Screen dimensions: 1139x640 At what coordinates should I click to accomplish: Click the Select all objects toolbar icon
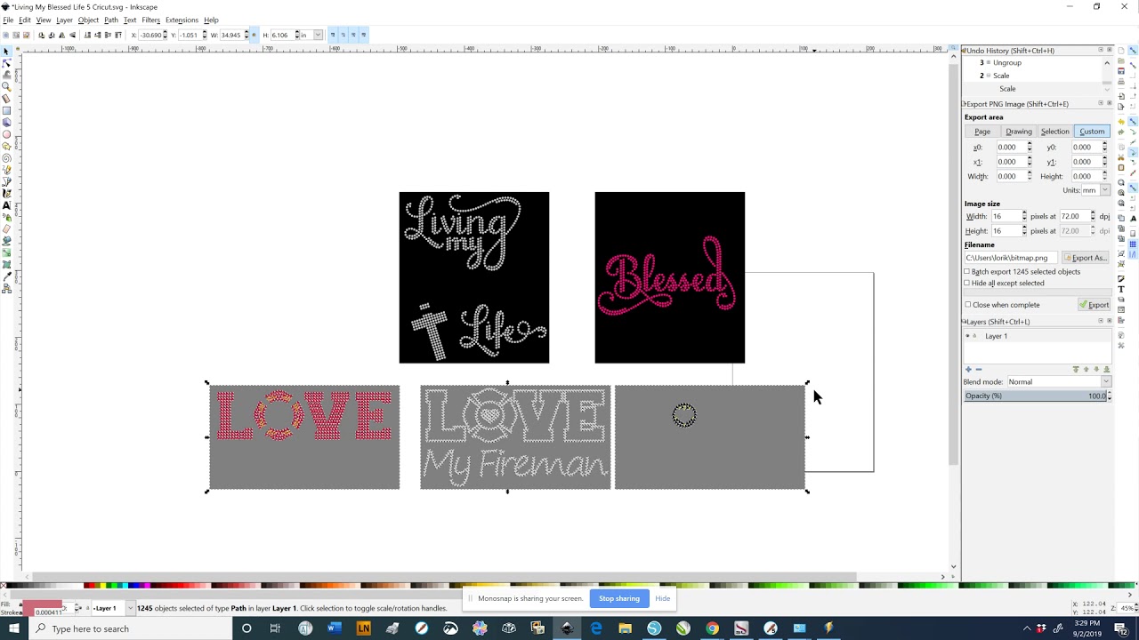point(5,35)
